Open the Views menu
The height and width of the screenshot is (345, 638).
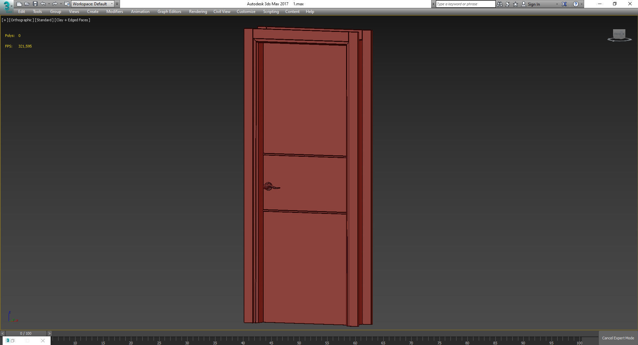click(x=74, y=12)
